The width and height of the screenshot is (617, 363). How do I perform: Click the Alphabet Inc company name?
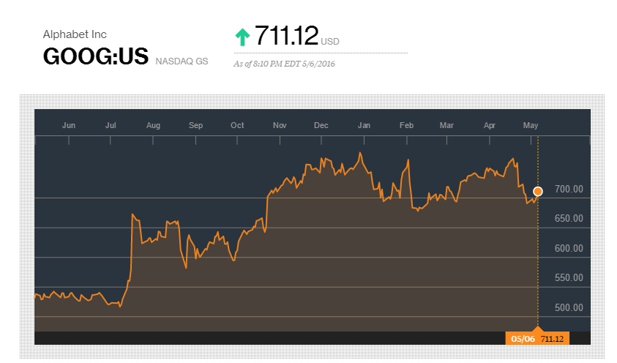[x=75, y=34]
